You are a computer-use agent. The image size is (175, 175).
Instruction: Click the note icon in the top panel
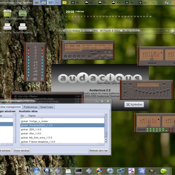[x=64, y=3]
